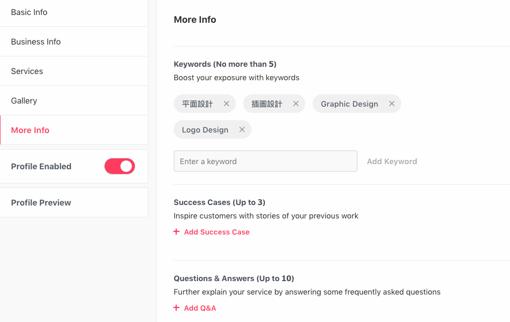This screenshot has width=510, height=322.
Task: Open the Basic Info section
Action: [74, 12]
